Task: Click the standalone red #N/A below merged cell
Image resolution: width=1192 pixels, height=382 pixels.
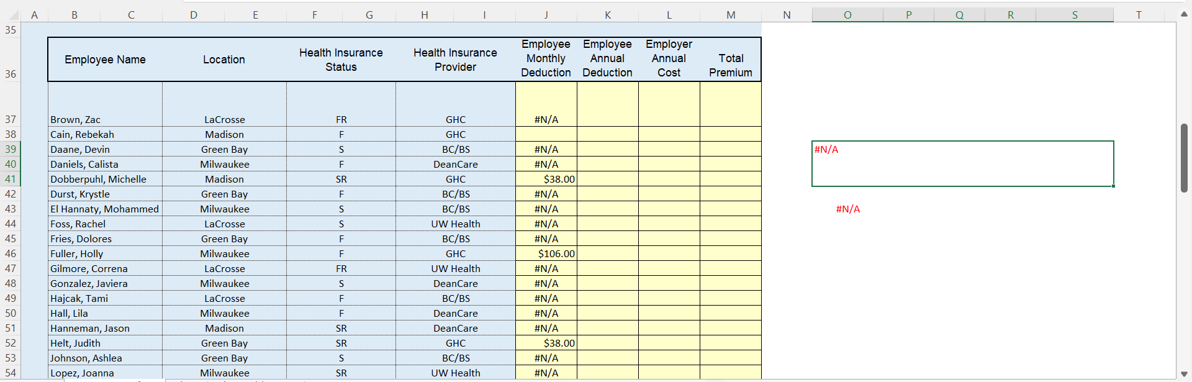Action: pos(847,209)
